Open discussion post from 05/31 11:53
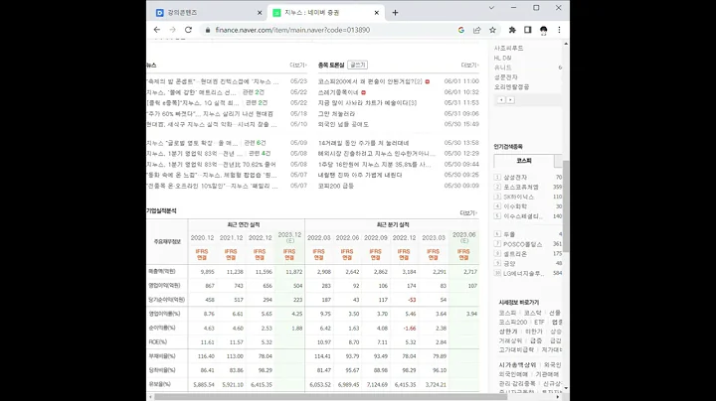The image size is (716, 401). point(367,103)
